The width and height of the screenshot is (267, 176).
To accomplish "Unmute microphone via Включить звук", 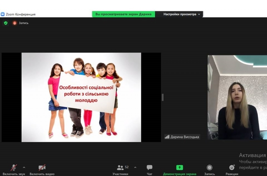I will pyautogui.click(x=14, y=169).
